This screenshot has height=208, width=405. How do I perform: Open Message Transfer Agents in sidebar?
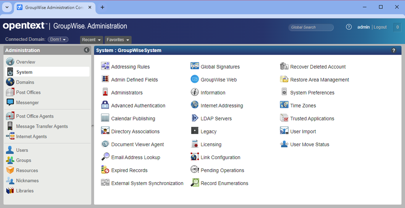47,126
